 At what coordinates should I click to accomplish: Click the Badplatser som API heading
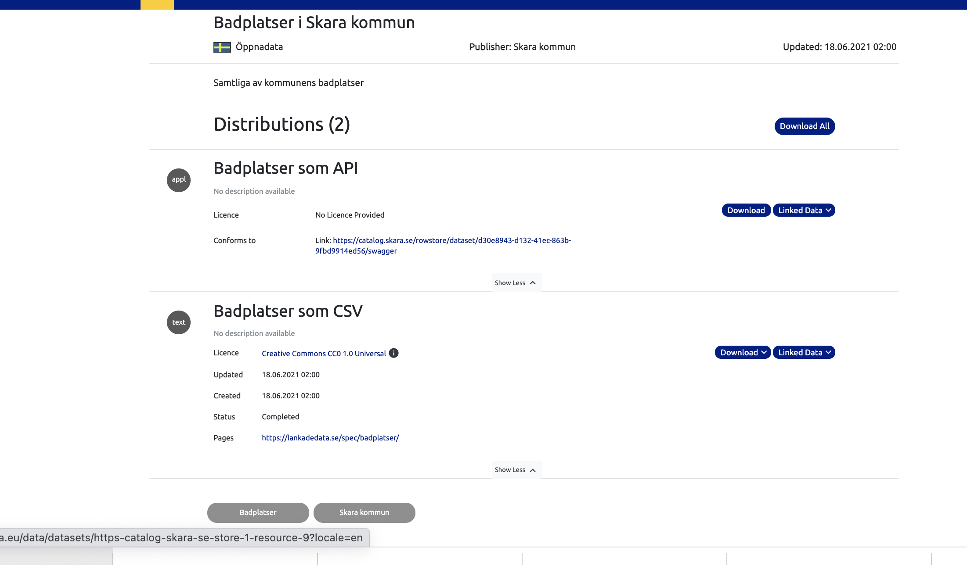pyautogui.click(x=285, y=168)
